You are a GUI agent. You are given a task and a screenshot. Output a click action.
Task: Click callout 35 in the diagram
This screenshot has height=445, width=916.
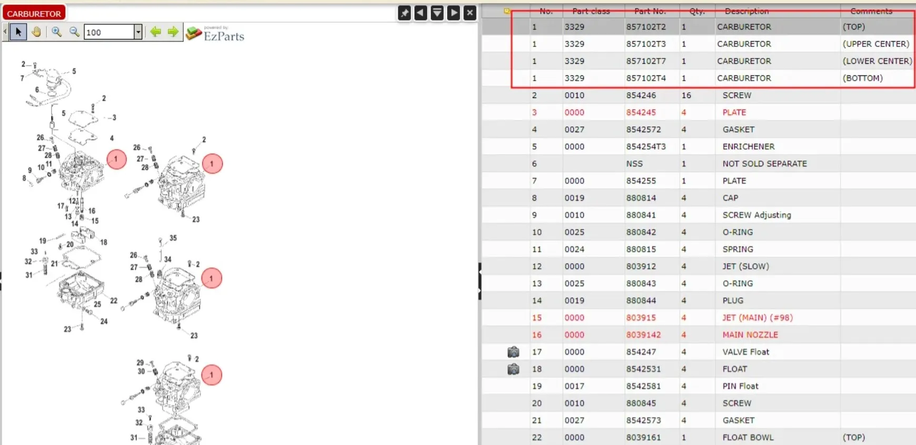point(173,238)
